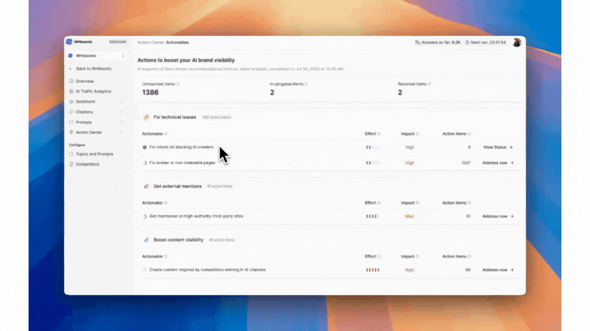Open the Prompts section
Image resolution: width=590 pixels, height=331 pixels.
83,122
